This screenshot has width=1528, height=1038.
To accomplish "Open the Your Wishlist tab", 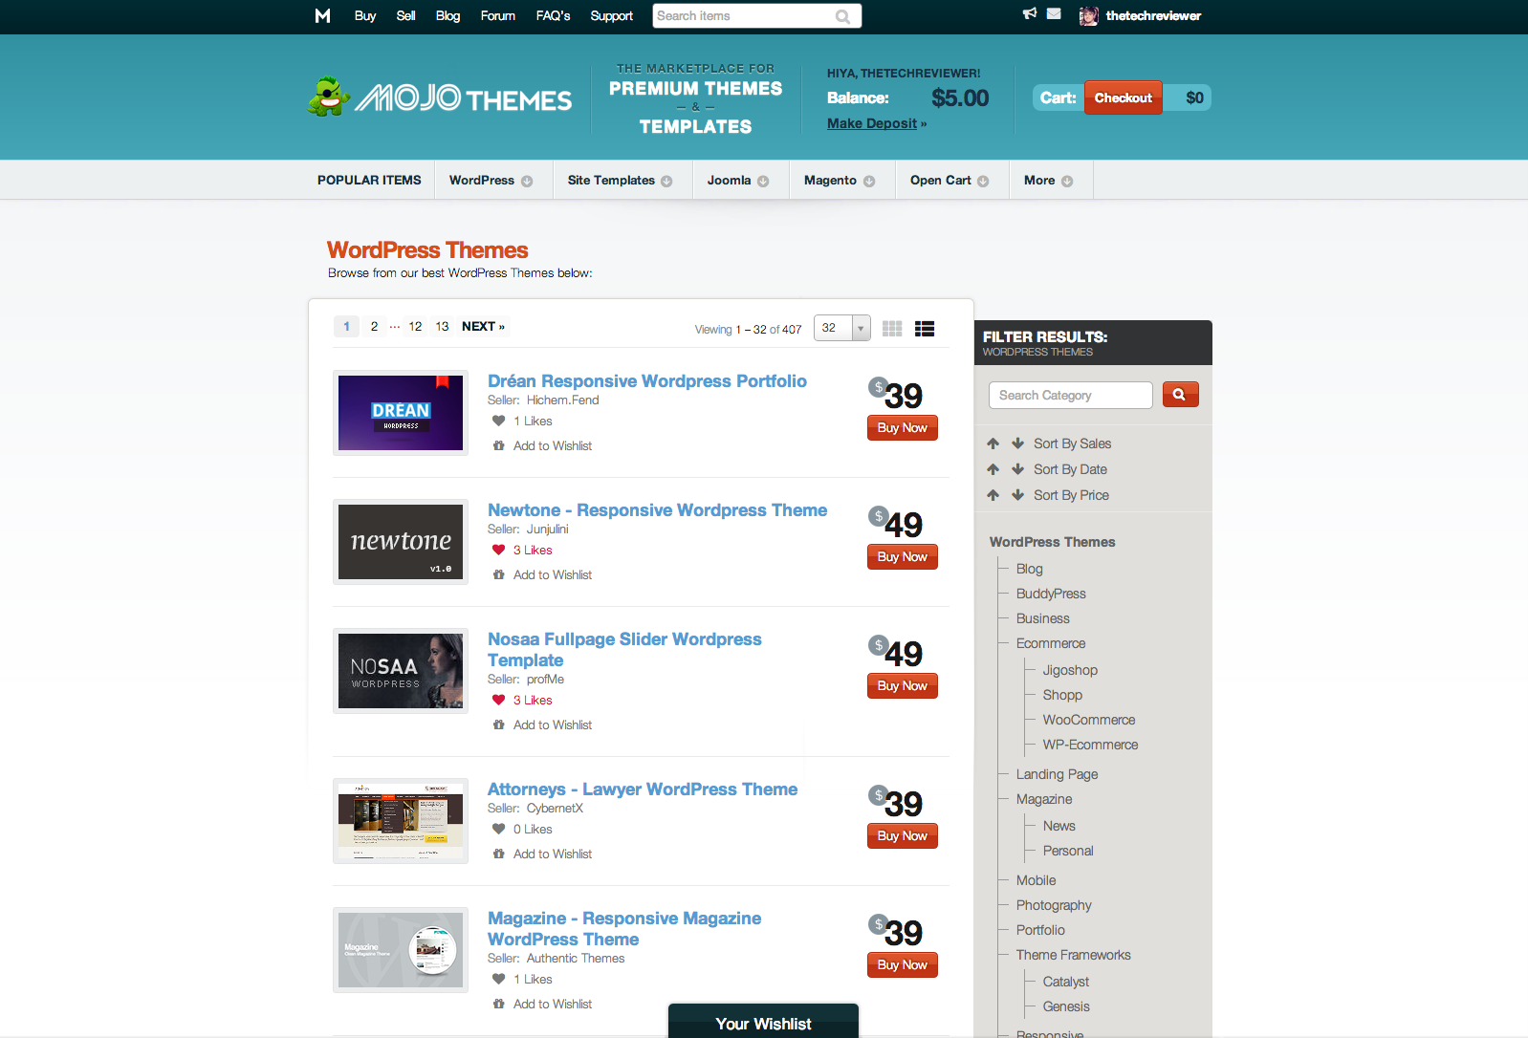I will pyautogui.click(x=763, y=1022).
